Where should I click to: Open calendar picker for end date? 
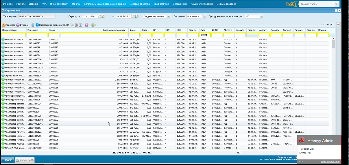[x=133, y=16]
